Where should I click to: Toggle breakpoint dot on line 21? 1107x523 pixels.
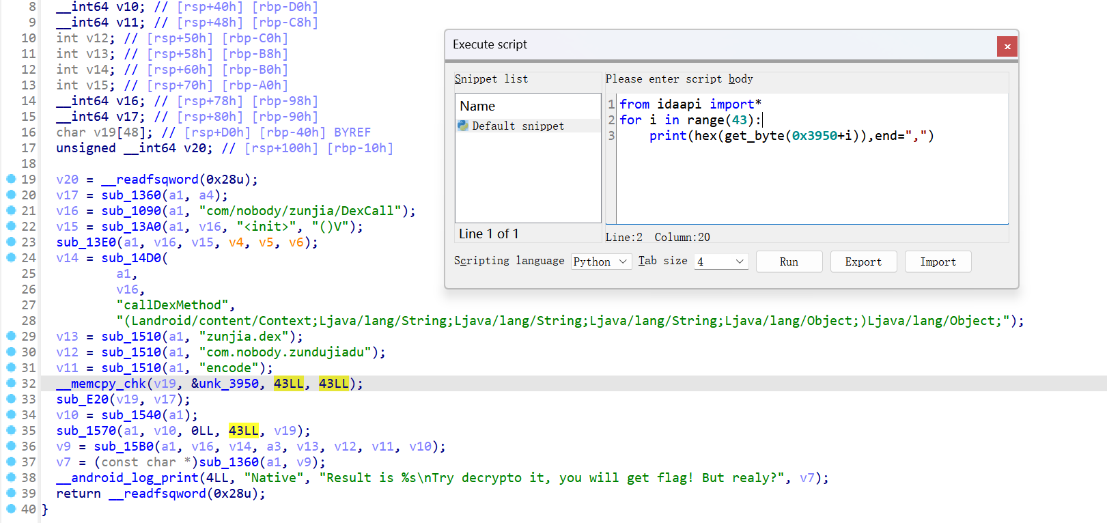11,210
